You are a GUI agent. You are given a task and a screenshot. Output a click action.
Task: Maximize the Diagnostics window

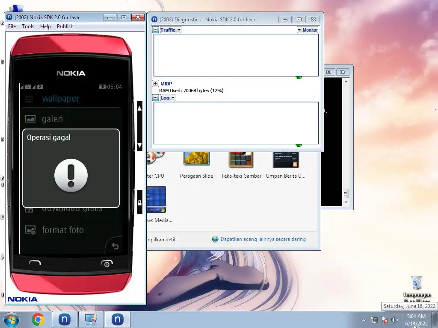click(299, 19)
